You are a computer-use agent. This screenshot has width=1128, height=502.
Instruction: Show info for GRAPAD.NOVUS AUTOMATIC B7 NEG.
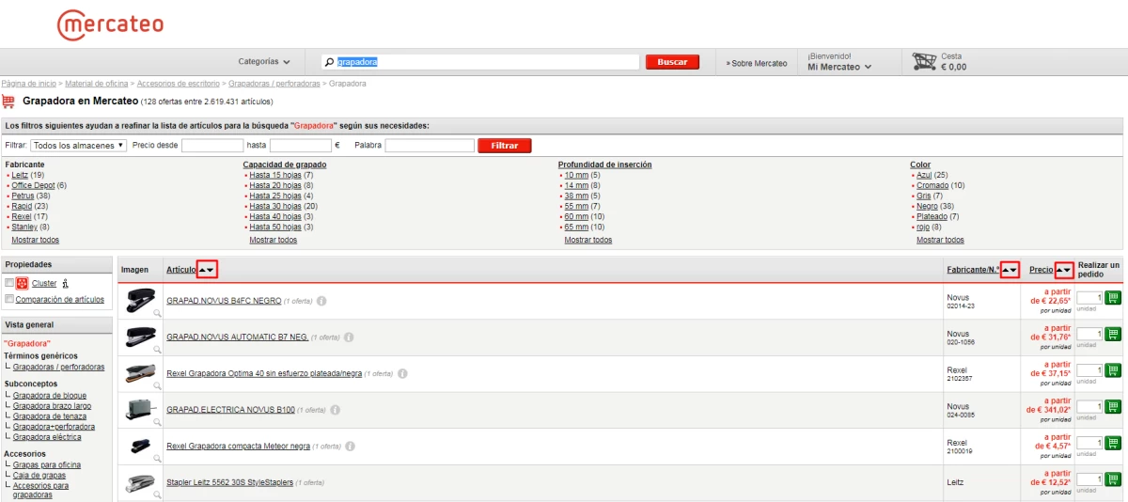pyautogui.click(x=349, y=337)
